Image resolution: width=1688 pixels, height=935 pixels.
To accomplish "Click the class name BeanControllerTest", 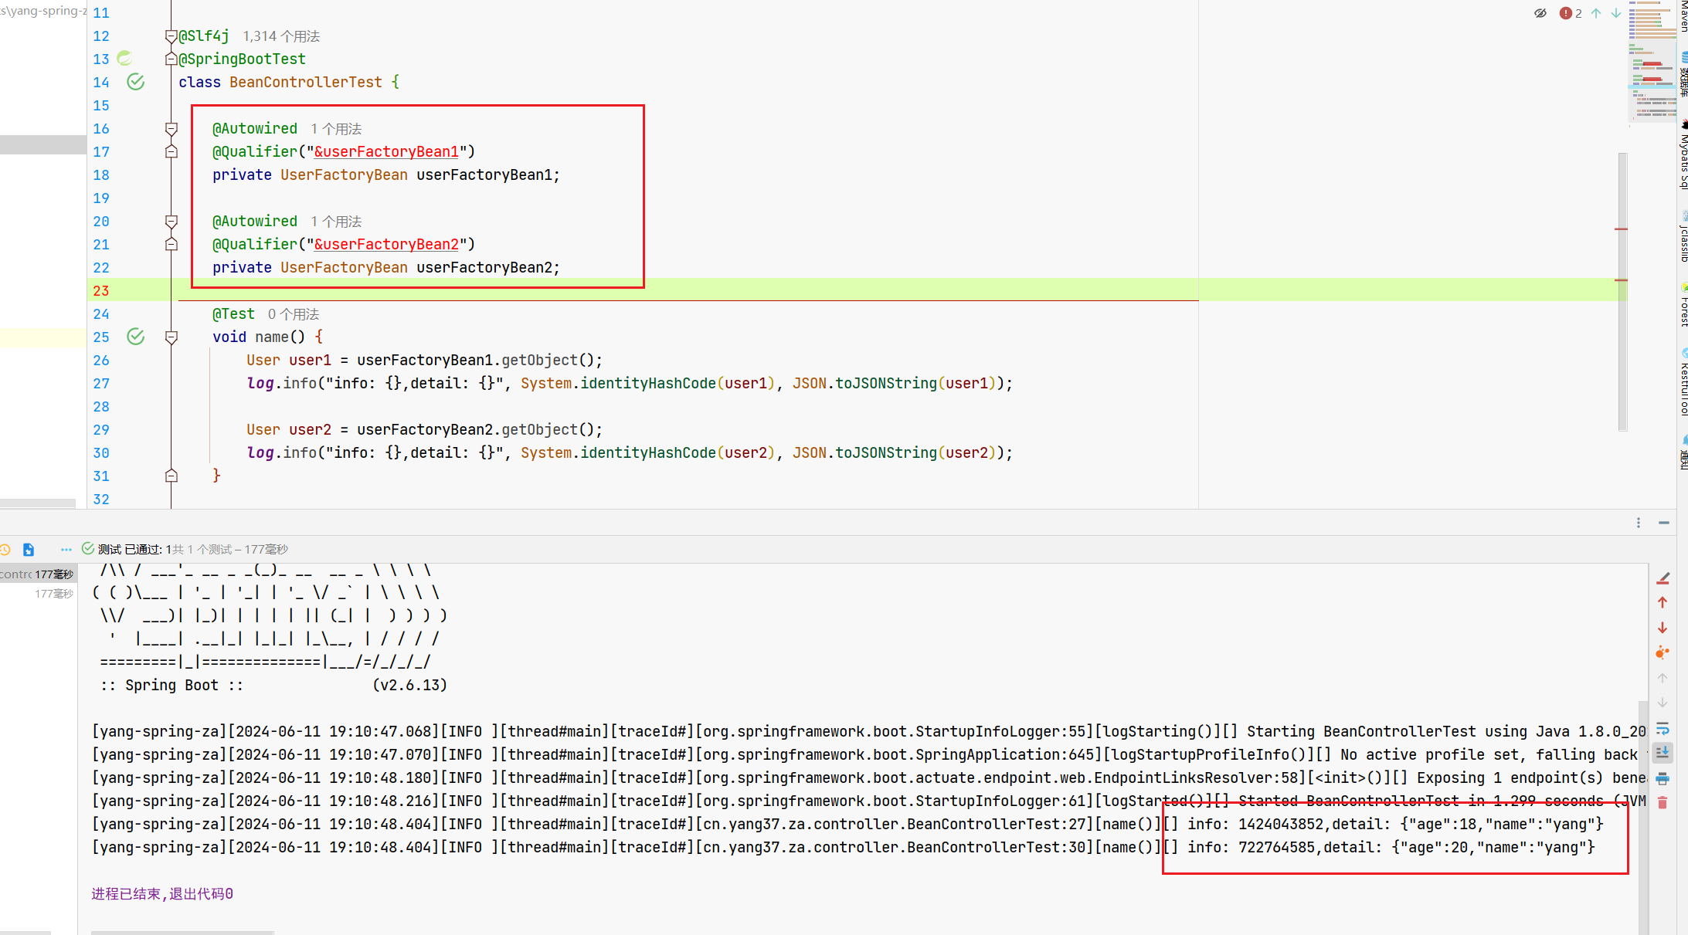I will (x=306, y=83).
